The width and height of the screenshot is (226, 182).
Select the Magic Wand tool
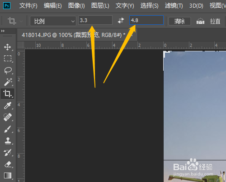click(x=8, y=82)
